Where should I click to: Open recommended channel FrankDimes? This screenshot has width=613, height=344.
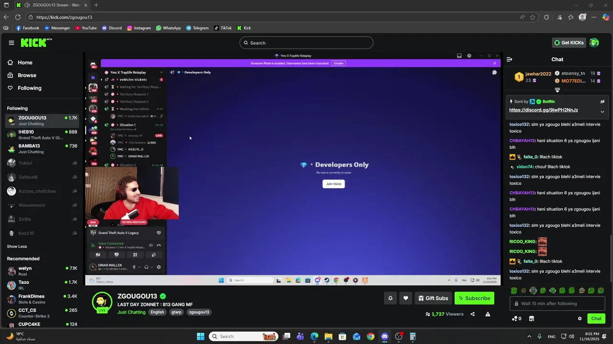42,299
